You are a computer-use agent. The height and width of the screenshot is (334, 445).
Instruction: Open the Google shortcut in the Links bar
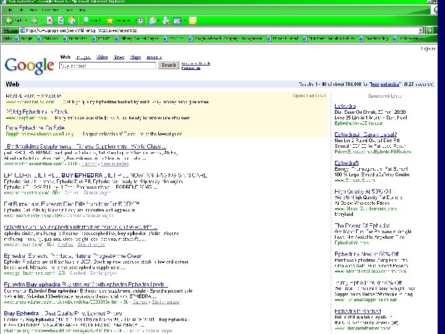pyautogui.click(x=24, y=38)
